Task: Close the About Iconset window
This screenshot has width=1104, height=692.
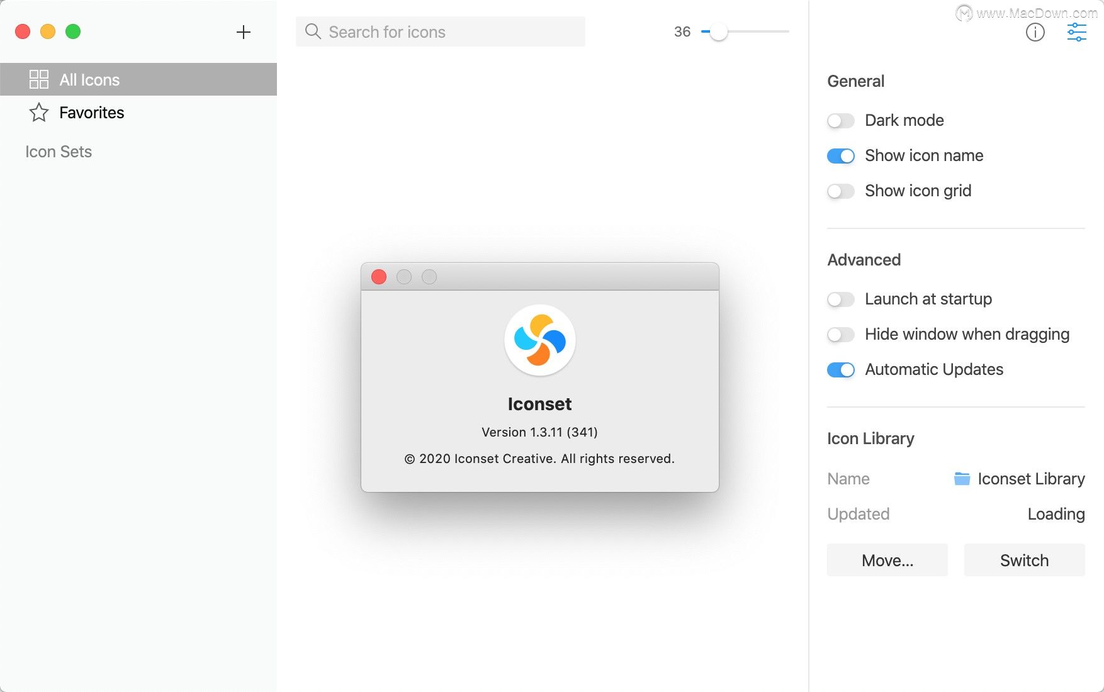Action: tap(379, 277)
